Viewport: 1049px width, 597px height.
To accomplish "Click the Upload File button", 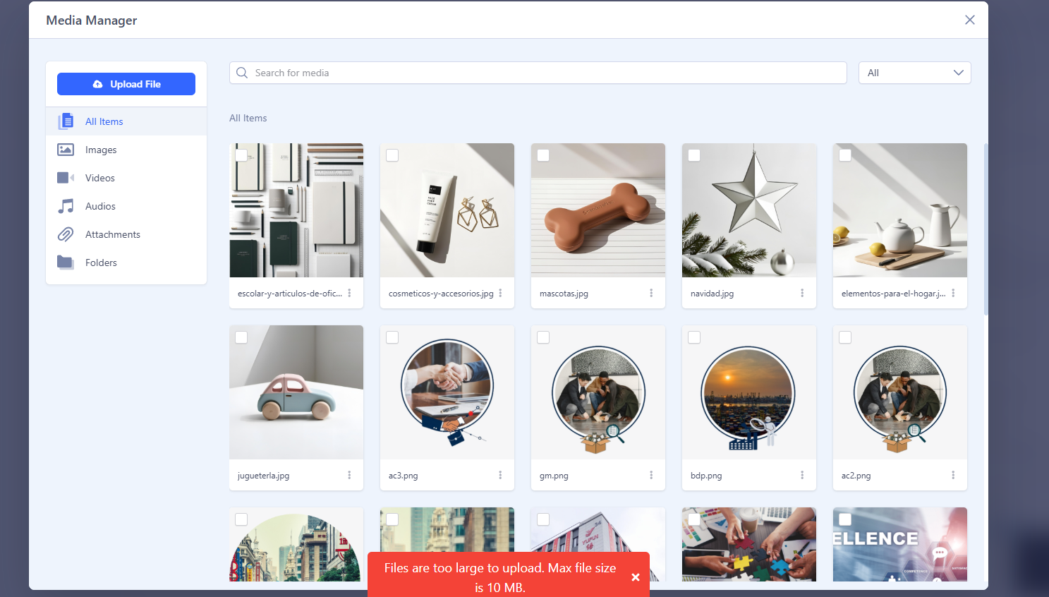I will point(126,84).
